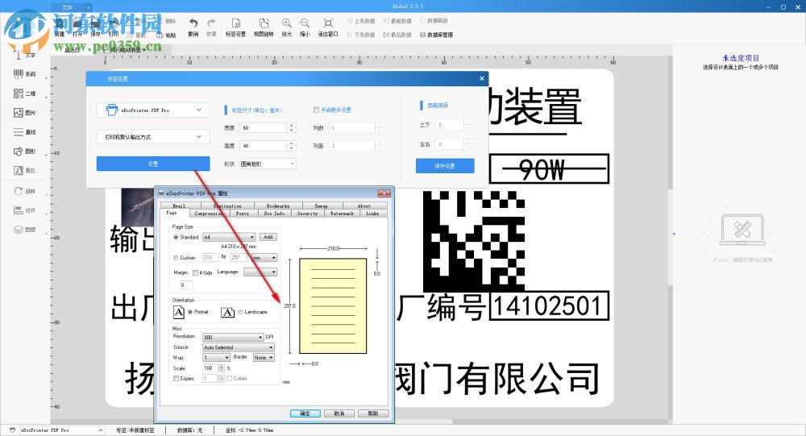This screenshot has height=436, width=806.
Task: Click the 帮助 button in printer properties
Action: tap(373, 413)
